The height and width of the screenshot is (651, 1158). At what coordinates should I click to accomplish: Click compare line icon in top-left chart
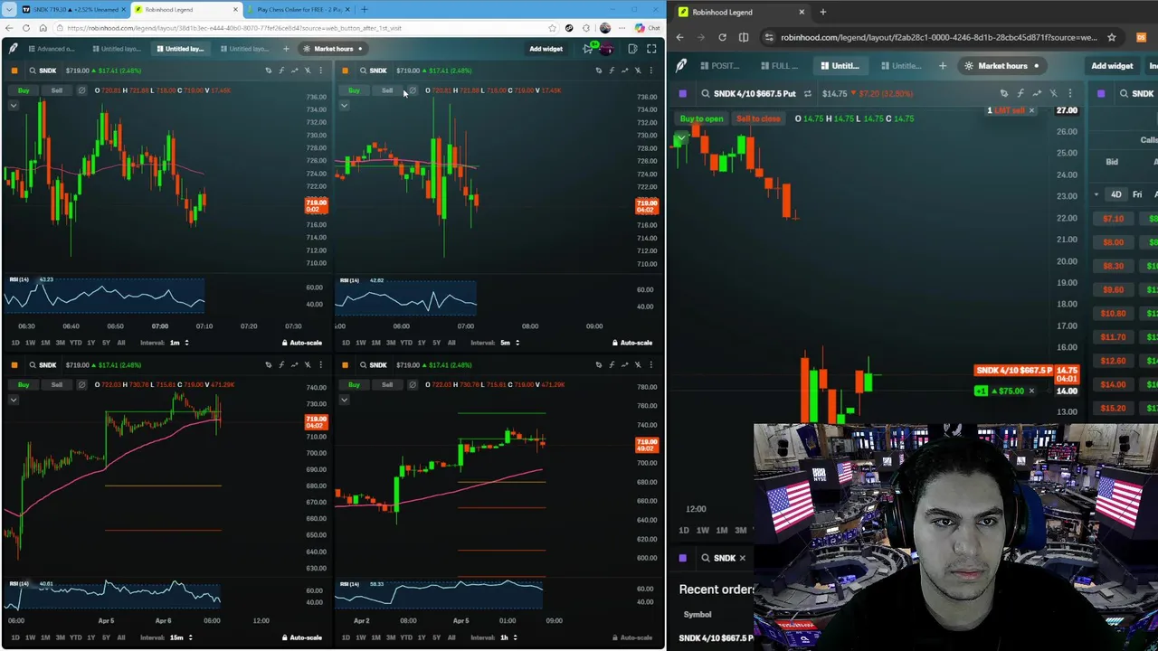[x=294, y=71]
